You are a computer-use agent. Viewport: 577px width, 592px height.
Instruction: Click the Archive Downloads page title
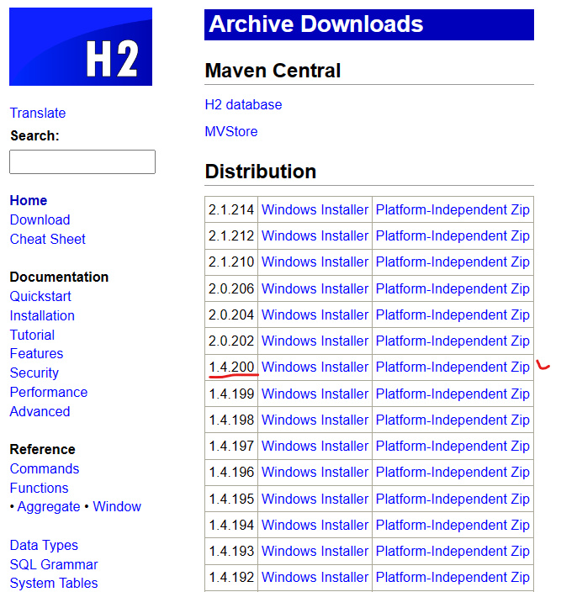tap(316, 24)
